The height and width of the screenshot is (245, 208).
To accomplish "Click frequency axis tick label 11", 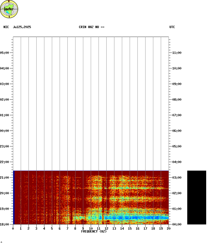I will [99, 229].
